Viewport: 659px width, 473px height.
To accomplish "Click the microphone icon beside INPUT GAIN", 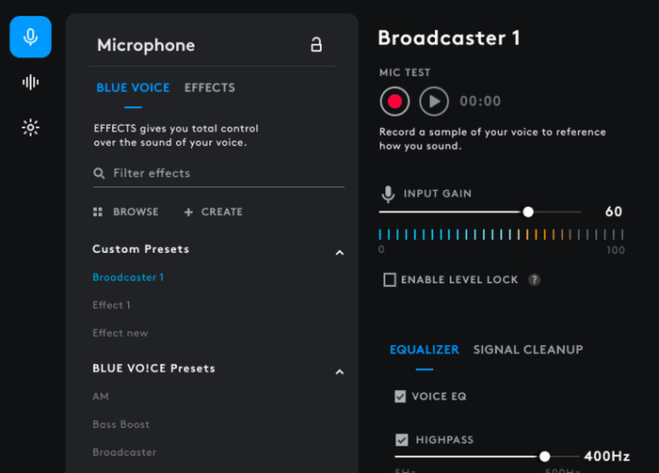I will pyautogui.click(x=388, y=194).
